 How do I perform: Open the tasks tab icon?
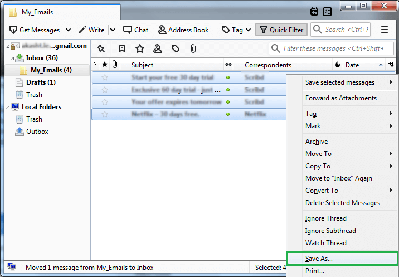[x=327, y=12]
